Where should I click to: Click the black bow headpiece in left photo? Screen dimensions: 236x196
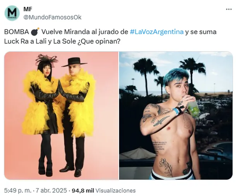click(x=47, y=59)
